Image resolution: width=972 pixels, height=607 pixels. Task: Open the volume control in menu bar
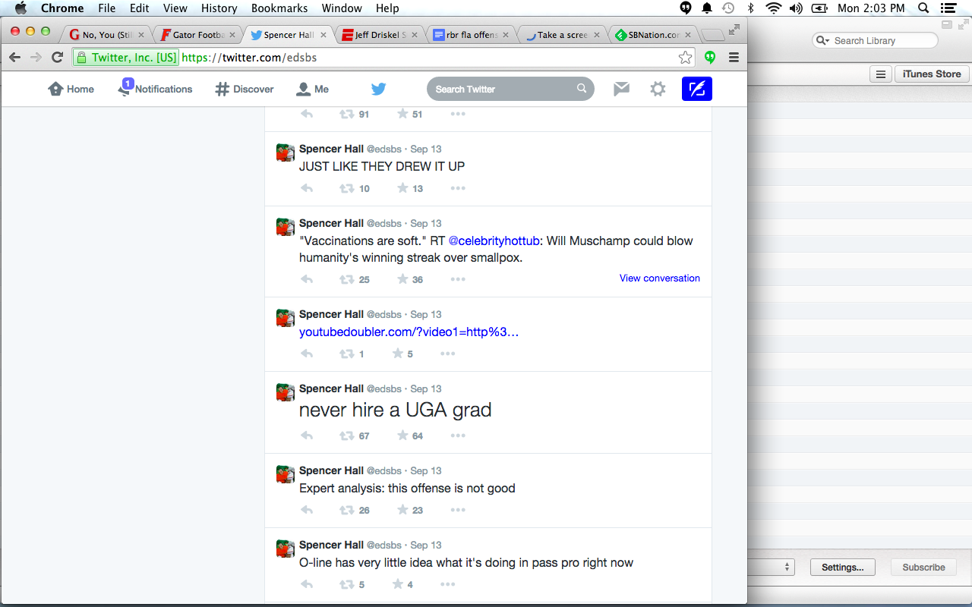796,8
